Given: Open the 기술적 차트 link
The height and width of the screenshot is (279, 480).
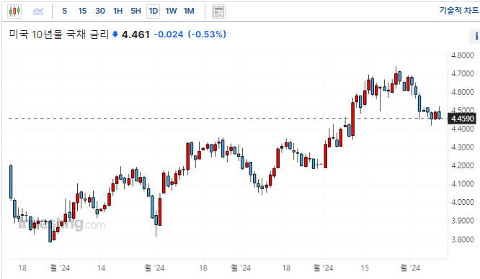Looking at the screenshot, I should point(459,10).
